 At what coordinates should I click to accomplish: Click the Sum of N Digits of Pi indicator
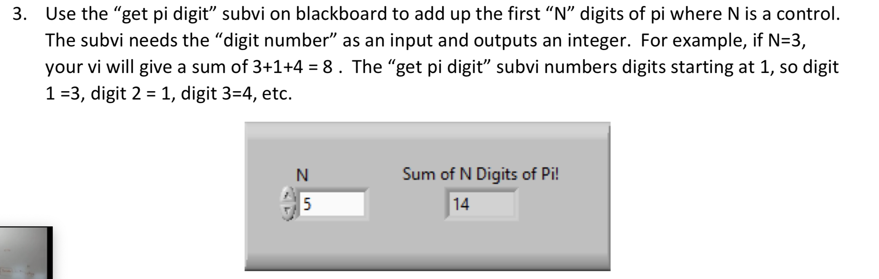coord(481,203)
